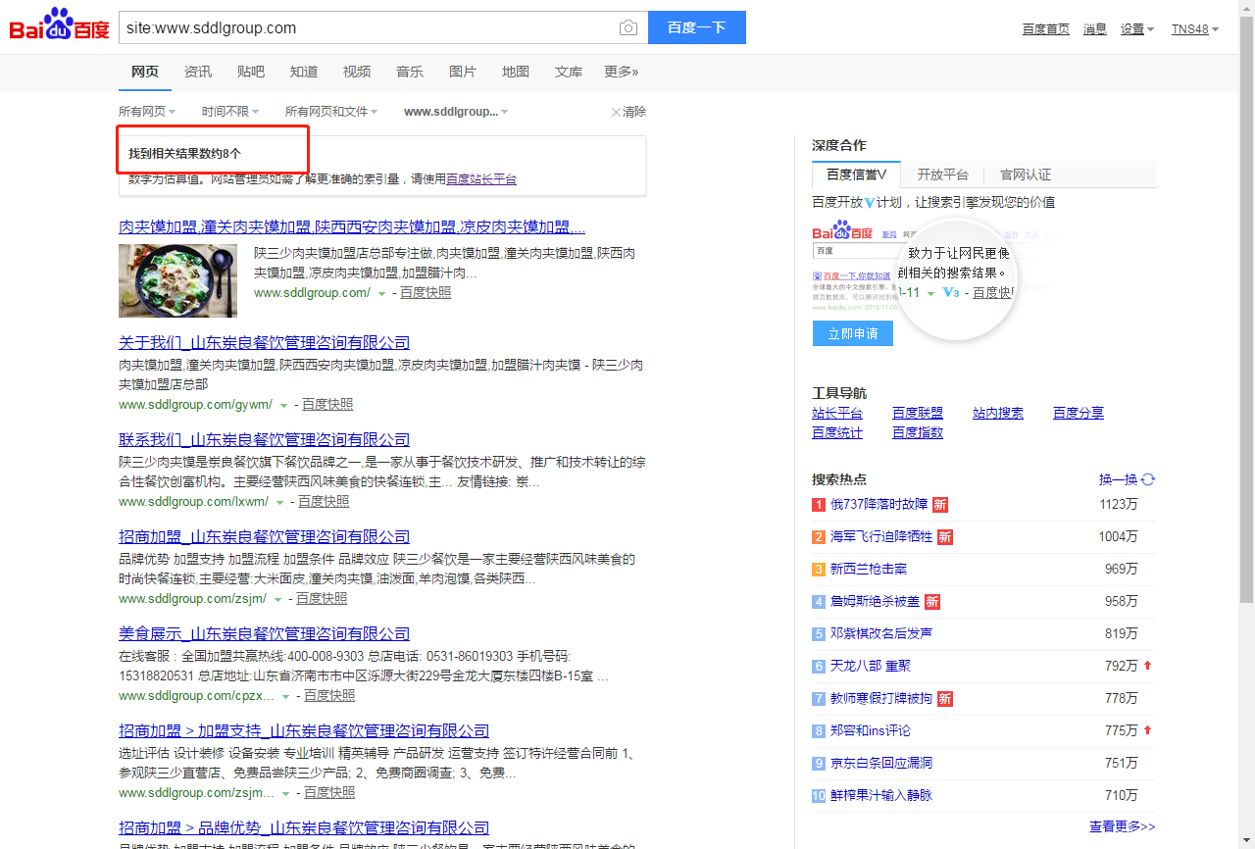The height and width of the screenshot is (849, 1255).
Task: Switch to the 视频 tab
Action: coord(357,72)
